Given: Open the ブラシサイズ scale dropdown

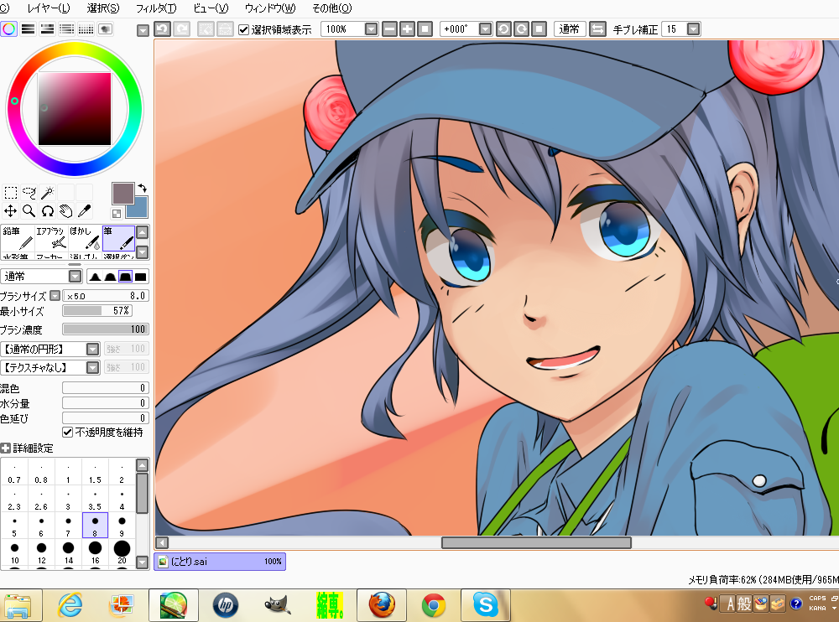Looking at the screenshot, I should 55,296.
